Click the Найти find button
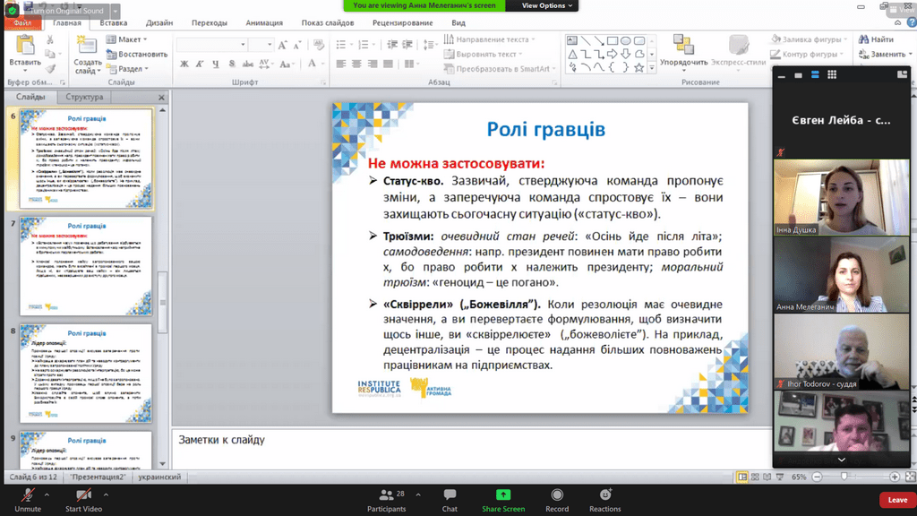The image size is (917, 516). tap(876, 39)
